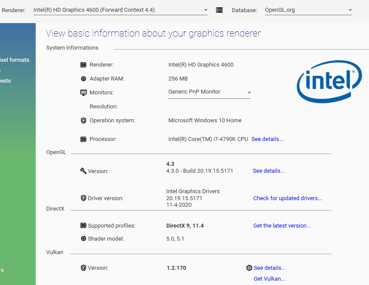The image size is (369, 285).
Task: Click the page title about graphics renderer
Action: (x=153, y=34)
